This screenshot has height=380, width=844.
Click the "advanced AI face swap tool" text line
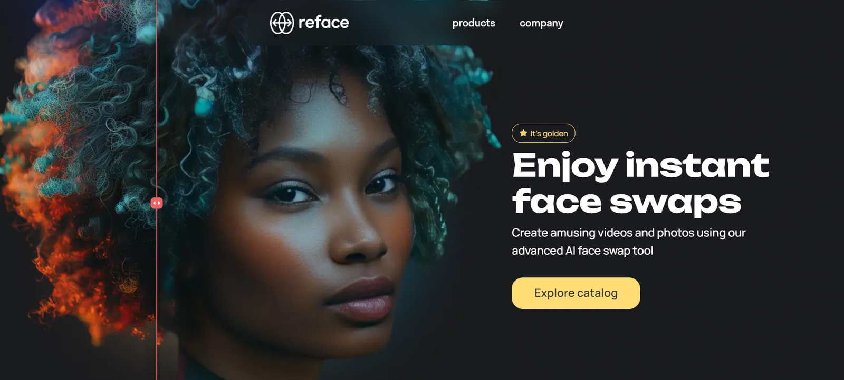tap(582, 251)
